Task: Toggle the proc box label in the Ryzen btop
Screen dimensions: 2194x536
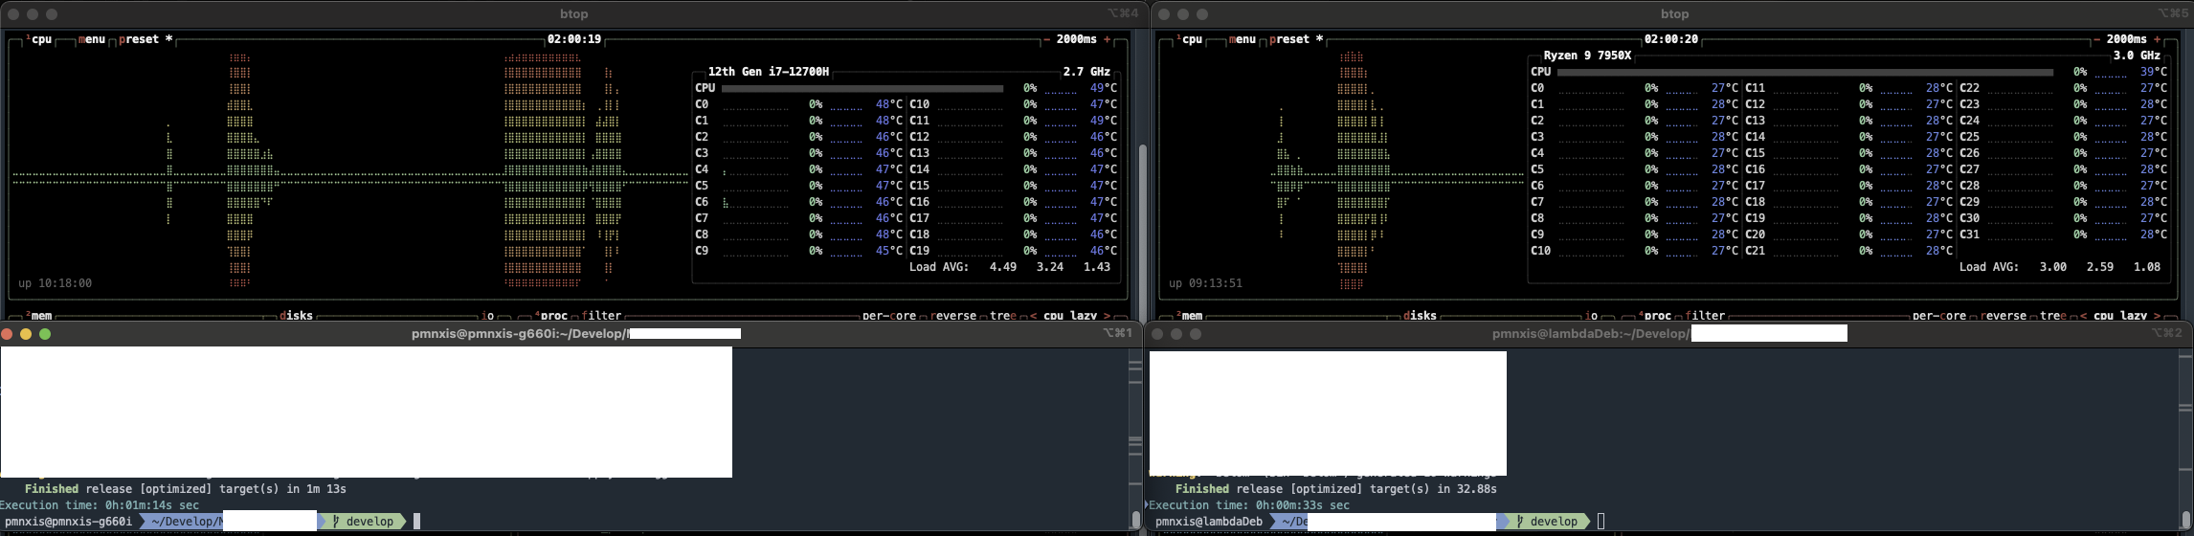Action: click(1654, 315)
